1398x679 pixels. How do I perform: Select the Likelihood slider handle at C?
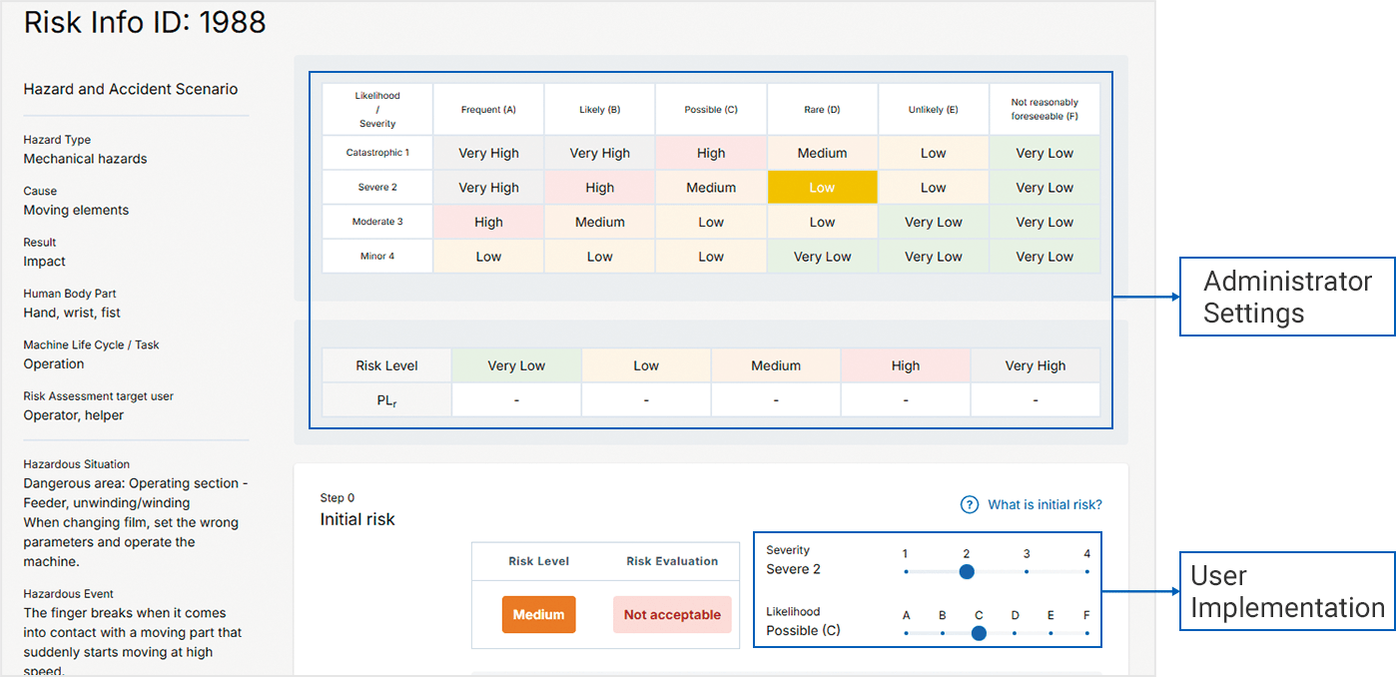click(x=979, y=633)
